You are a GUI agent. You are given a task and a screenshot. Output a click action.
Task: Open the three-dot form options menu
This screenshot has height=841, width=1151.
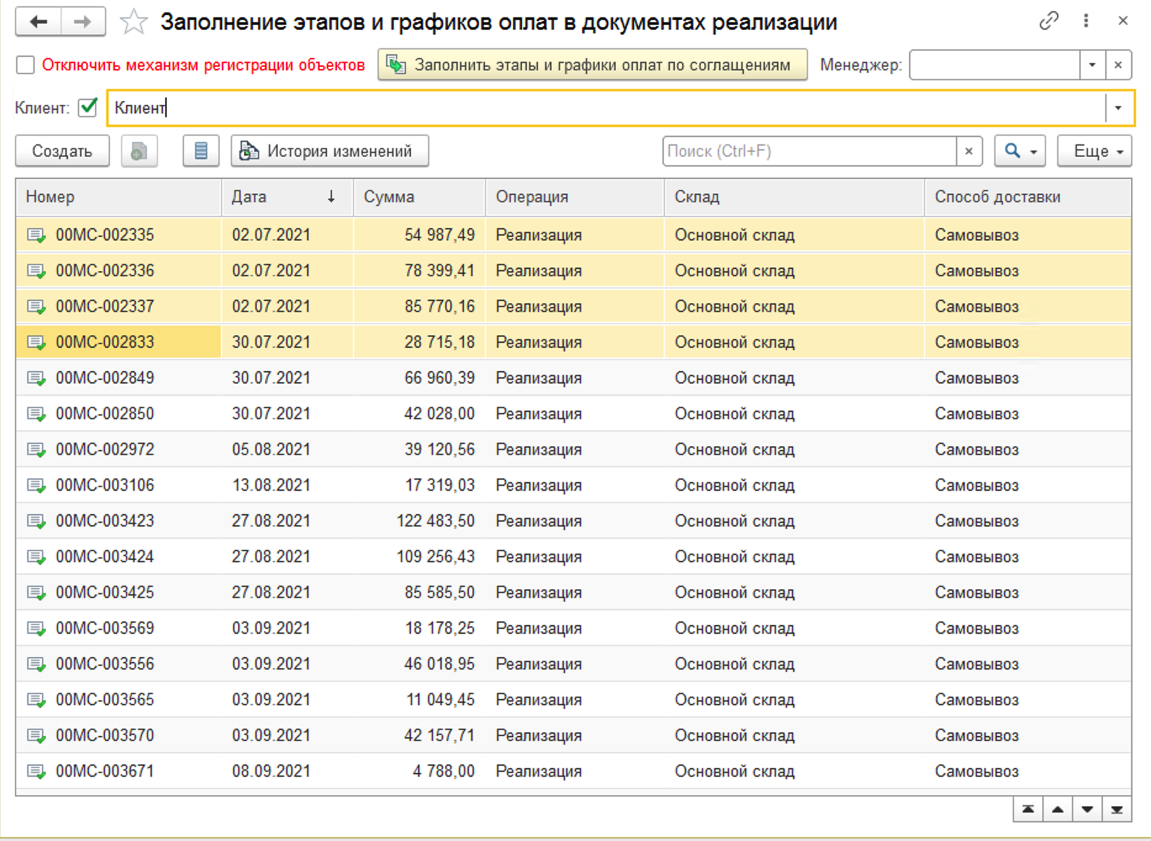(1086, 21)
